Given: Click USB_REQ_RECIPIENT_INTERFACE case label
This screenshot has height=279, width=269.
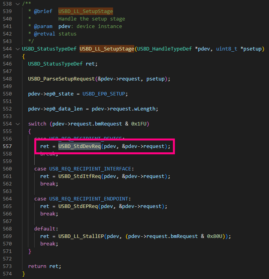Looking at the screenshot, I should click(x=90, y=169).
